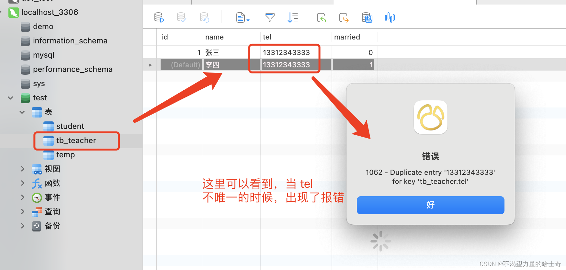The width and height of the screenshot is (566, 270).
Task: Open the text/memo view dropdown icon
Action: coord(243,17)
